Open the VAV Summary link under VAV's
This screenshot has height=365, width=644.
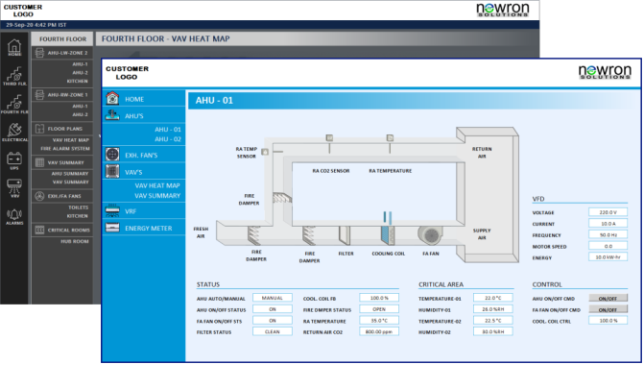pos(157,196)
